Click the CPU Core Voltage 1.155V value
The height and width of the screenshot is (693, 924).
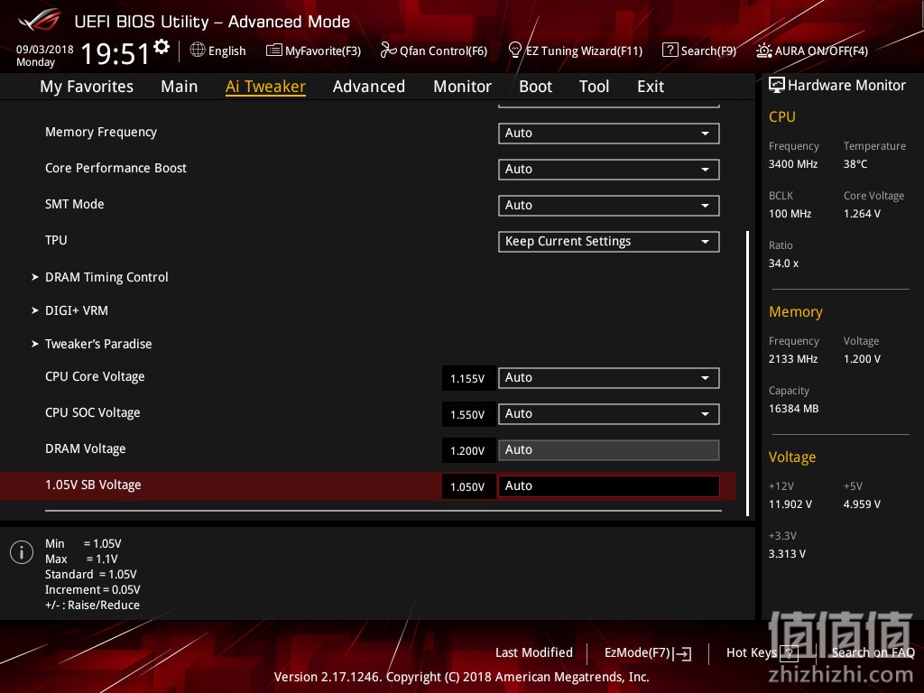coord(468,378)
